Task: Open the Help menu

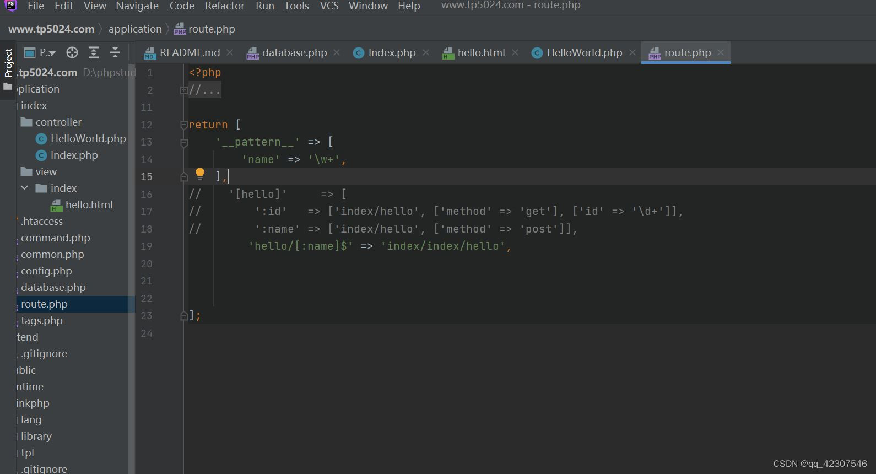Action: 409,6
